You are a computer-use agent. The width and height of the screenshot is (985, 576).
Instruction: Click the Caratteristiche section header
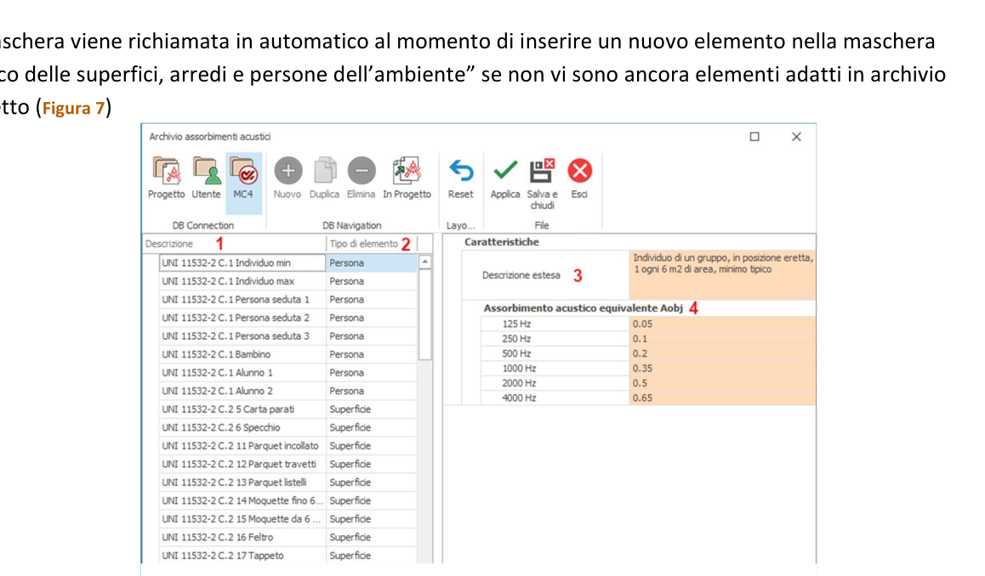pos(501,242)
